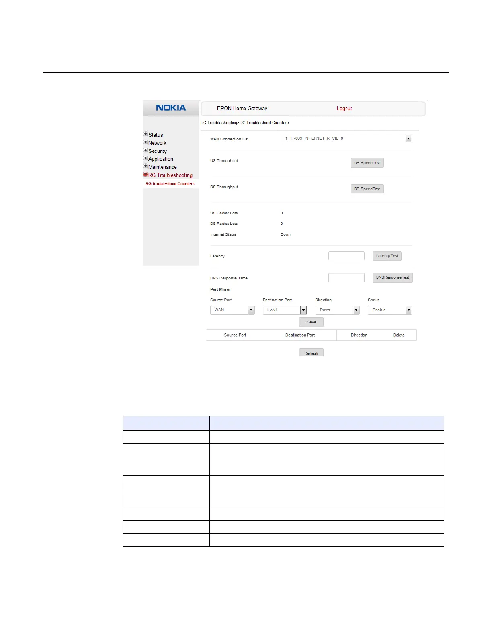Start the DNSResponseTest button
Screen dimensions: 492x637
point(393,278)
